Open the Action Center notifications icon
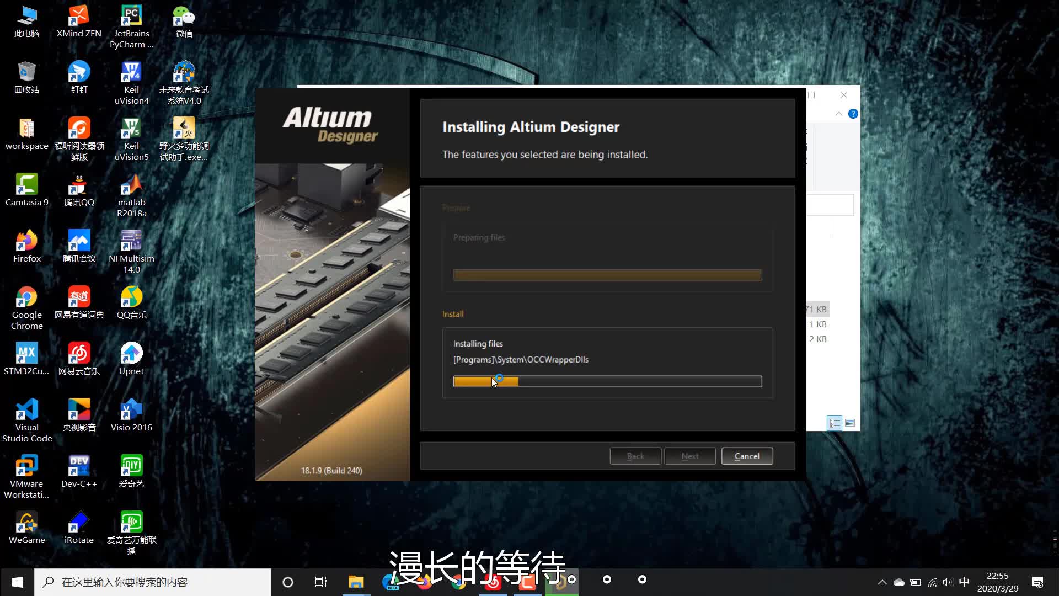 click(1037, 582)
